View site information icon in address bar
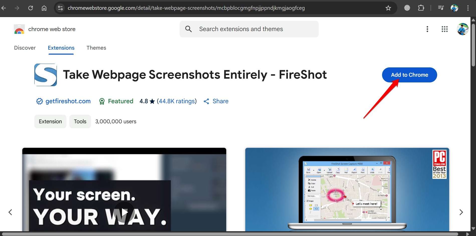The width and height of the screenshot is (476, 236). click(60, 8)
